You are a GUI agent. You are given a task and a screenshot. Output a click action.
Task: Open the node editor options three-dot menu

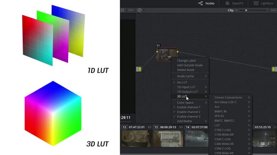(131, 10)
